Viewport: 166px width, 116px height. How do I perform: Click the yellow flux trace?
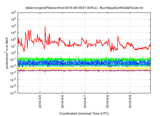click(84, 68)
